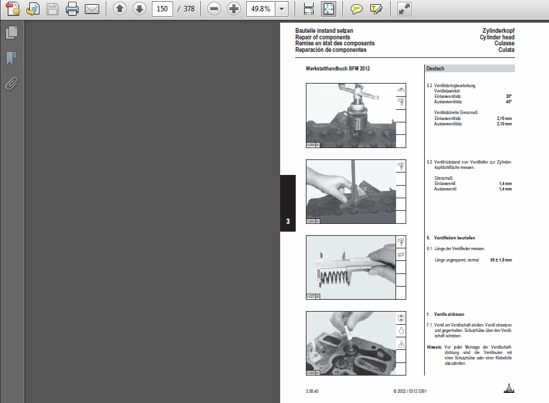The height and width of the screenshot is (403, 549).
Task: Print the document using printer icon
Action: tap(72, 9)
